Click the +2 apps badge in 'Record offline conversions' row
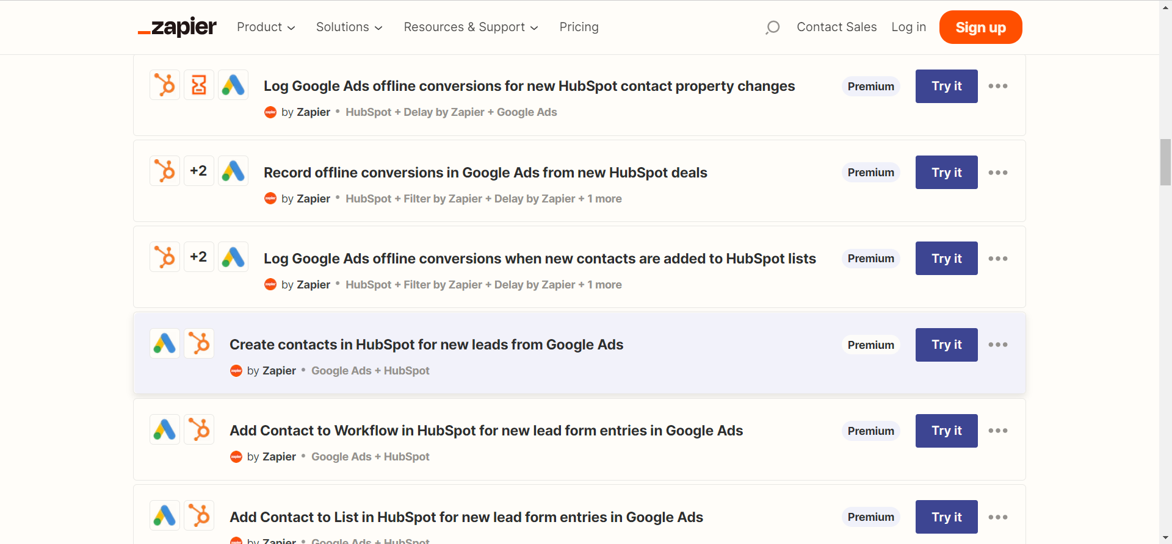The width and height of the screenshot is (1172, 544). [199, 171]
